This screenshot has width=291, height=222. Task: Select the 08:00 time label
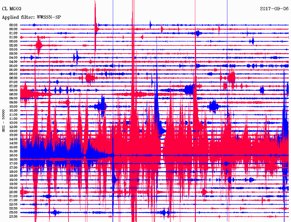pos(13,90)
